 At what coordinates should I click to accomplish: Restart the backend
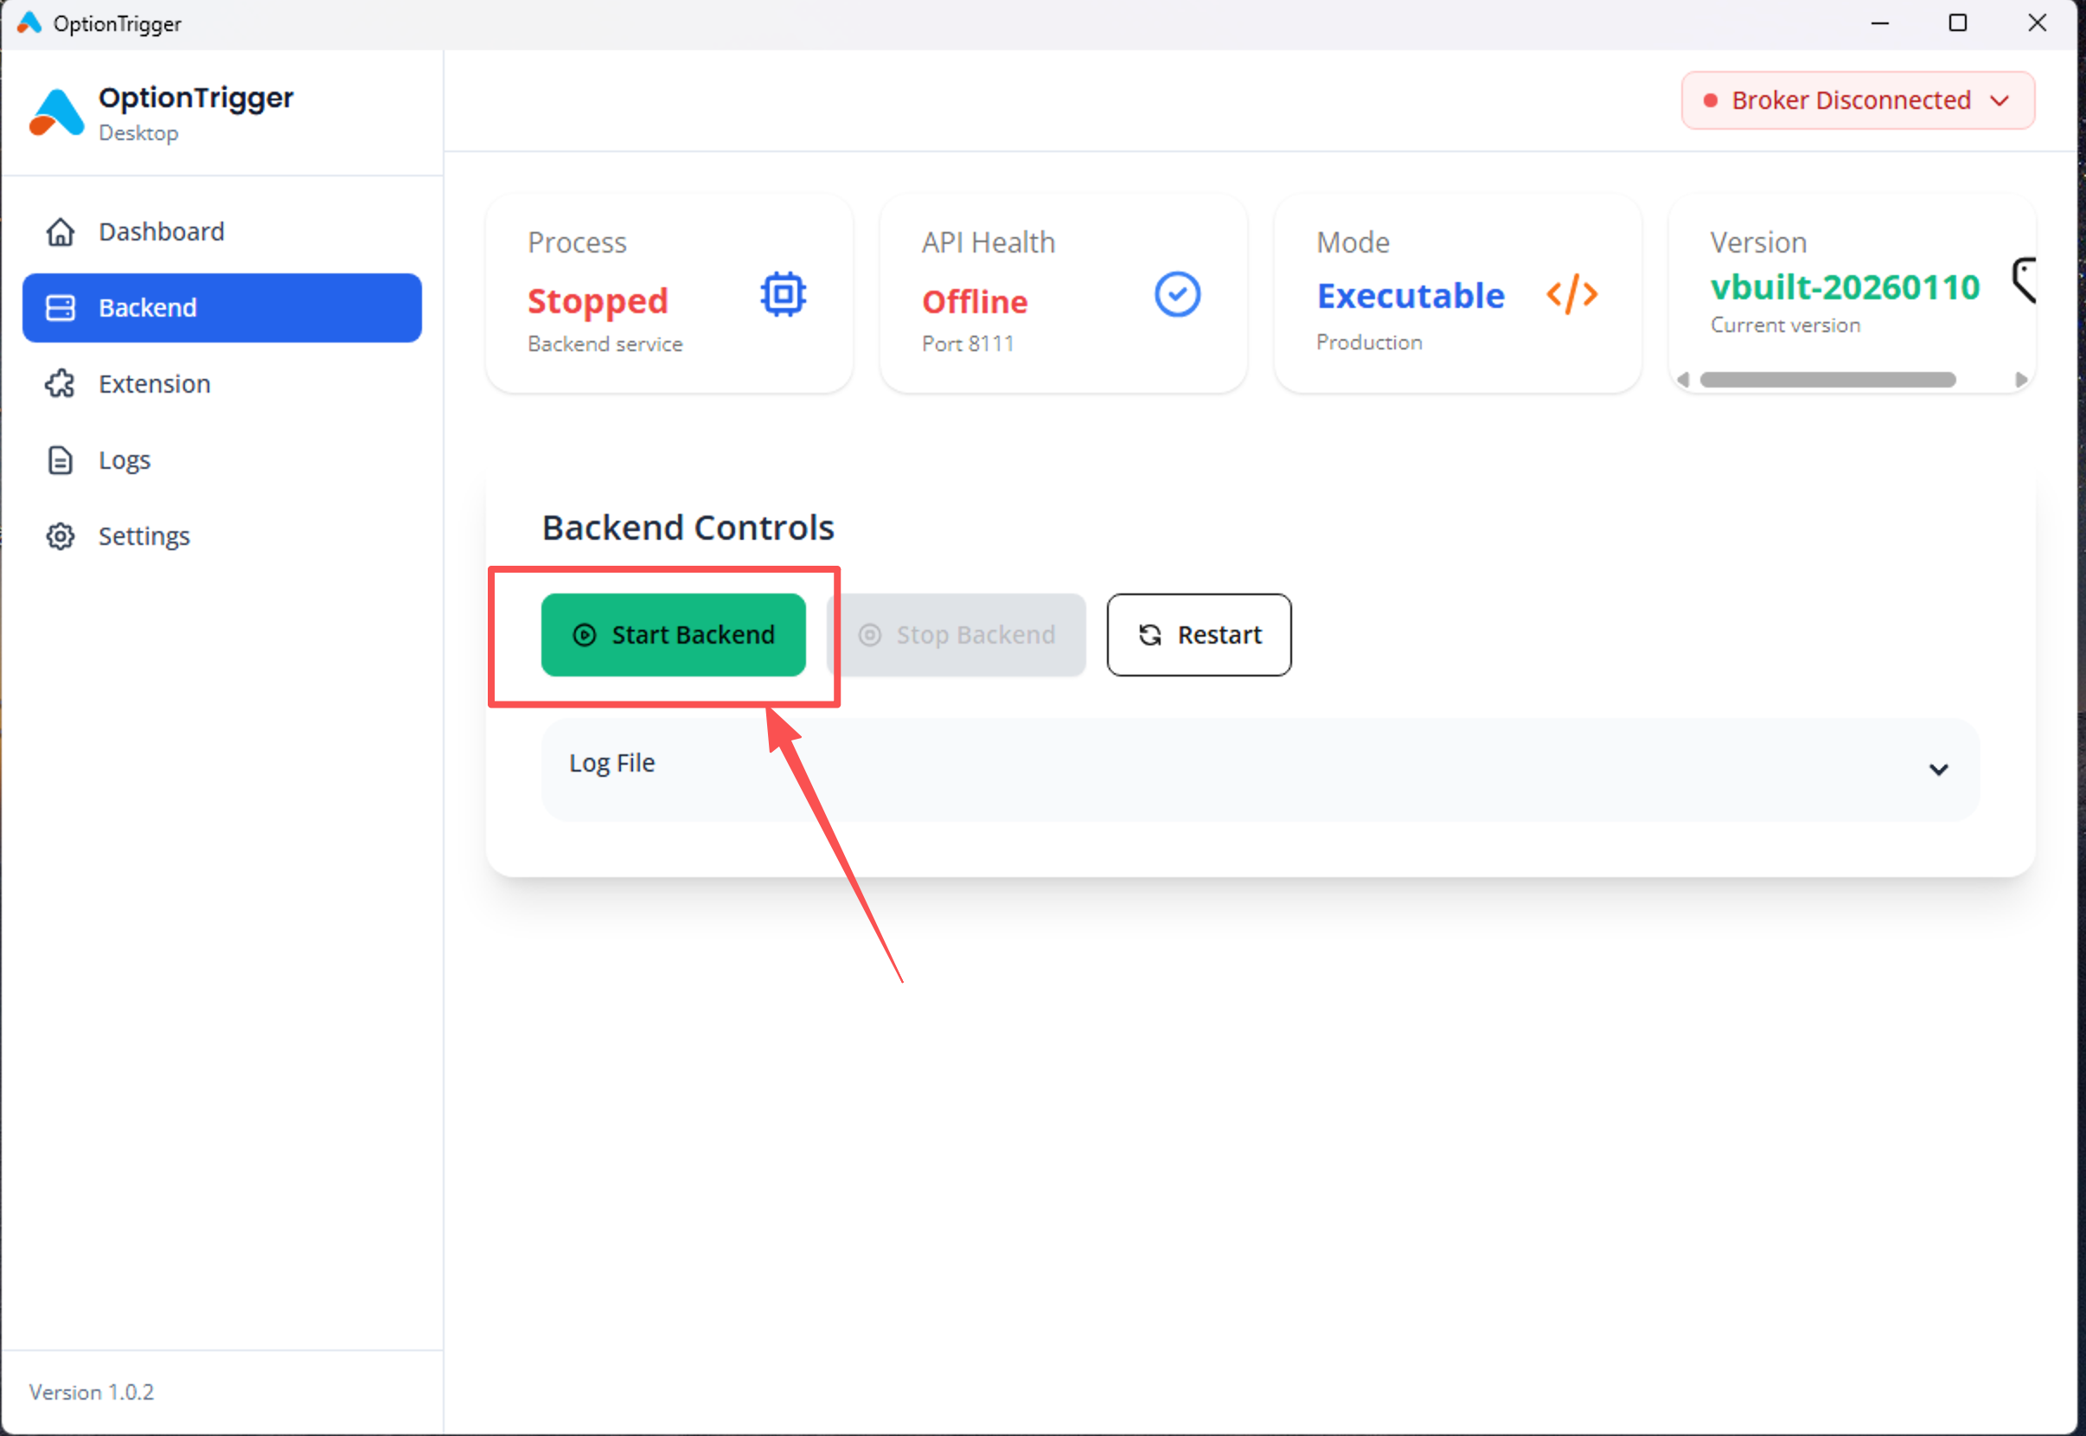point(1199,635)
